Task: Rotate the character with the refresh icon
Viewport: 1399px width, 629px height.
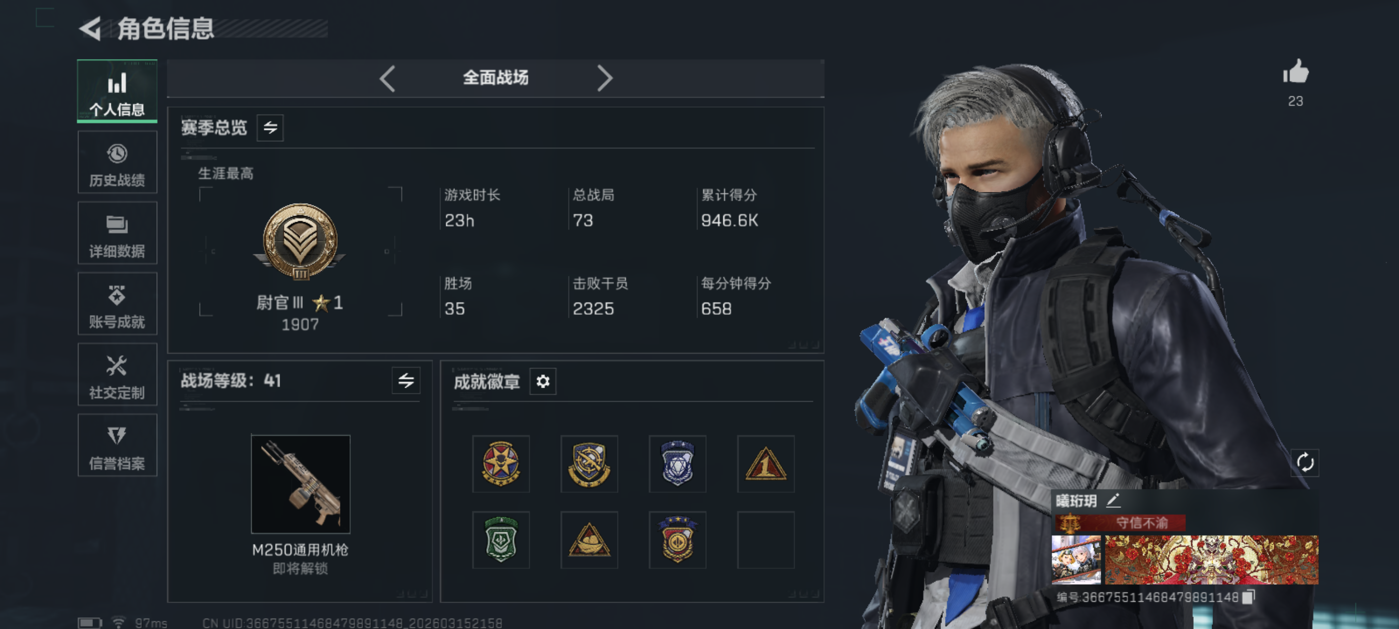Action: (x=1305, y=463)
